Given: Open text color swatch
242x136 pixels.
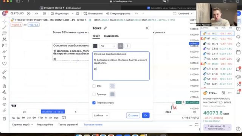Looking at the screenshot, I should click(x=95, y=46).
